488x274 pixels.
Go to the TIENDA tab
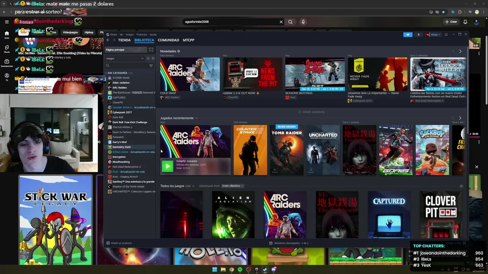[x=124, y=40]
